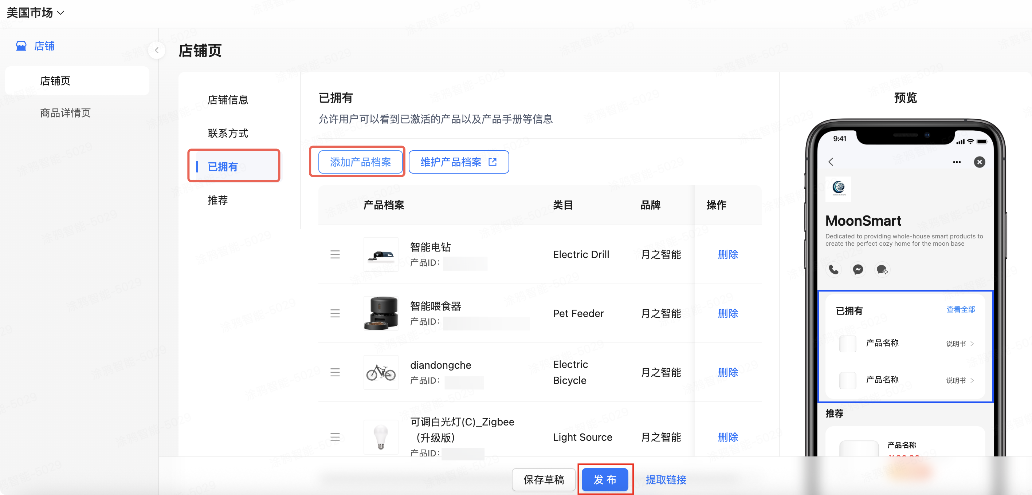Click the chat bubble icon in the preview

pyautogui.click(x=883, y=270)
